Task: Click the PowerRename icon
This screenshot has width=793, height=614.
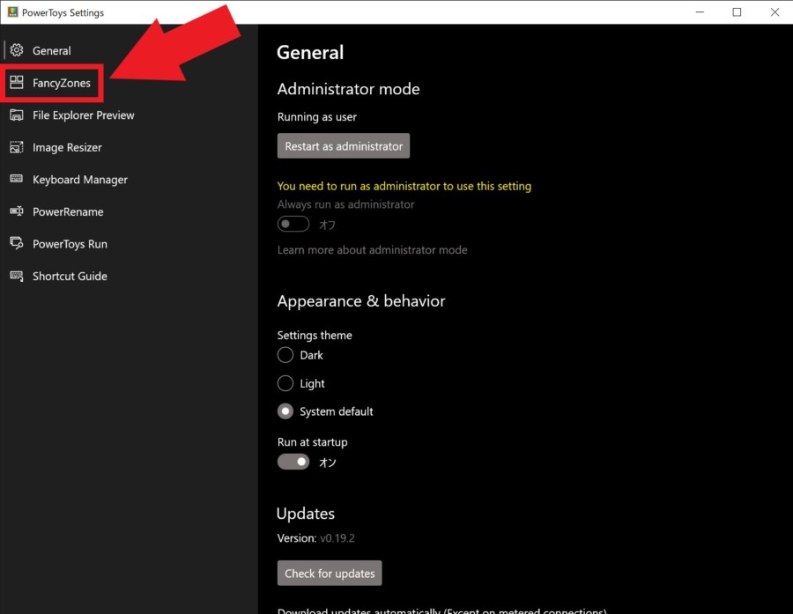Action: (17, 211)
